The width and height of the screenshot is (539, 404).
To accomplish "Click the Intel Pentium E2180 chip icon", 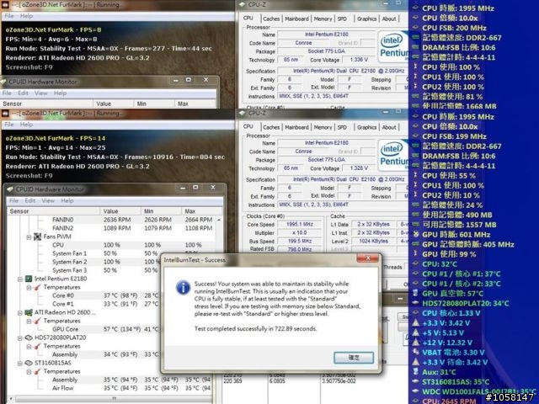I will 29,279.
